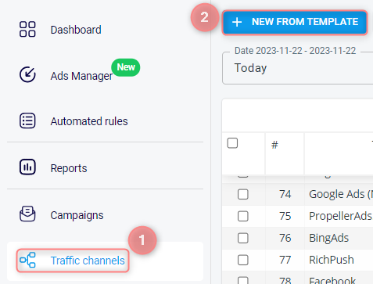
Task: Open the Today date range dropdown
Action: (298, 68)
